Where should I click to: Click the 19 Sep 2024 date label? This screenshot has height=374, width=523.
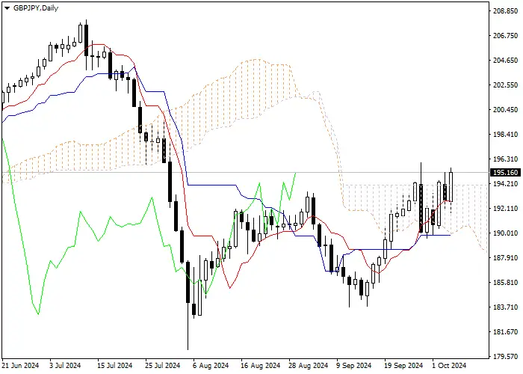[404, 366]
